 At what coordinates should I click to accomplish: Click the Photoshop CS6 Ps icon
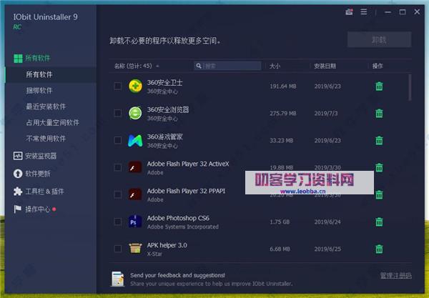tap(135, 222)
